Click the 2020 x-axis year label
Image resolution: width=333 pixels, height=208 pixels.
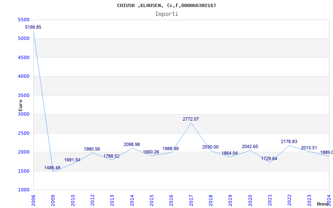[x=250, y=200]
